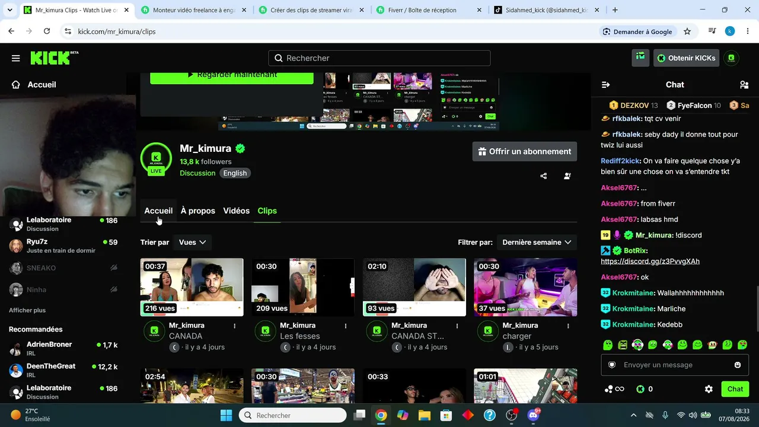759x427 pixels.
Task: Go to Accueil in the left sidebar
Action: (x=34, y=85)
